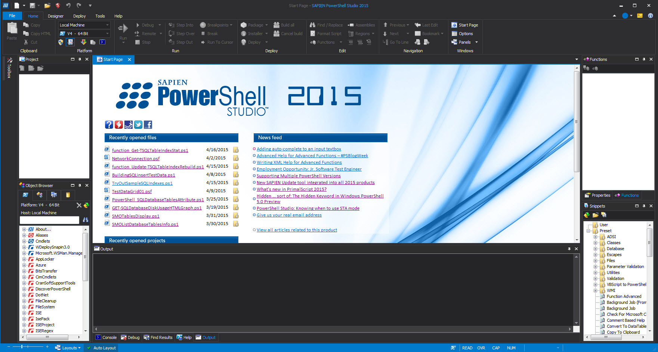Click the Undo arrow in quick access toolbar

[68, 6]
